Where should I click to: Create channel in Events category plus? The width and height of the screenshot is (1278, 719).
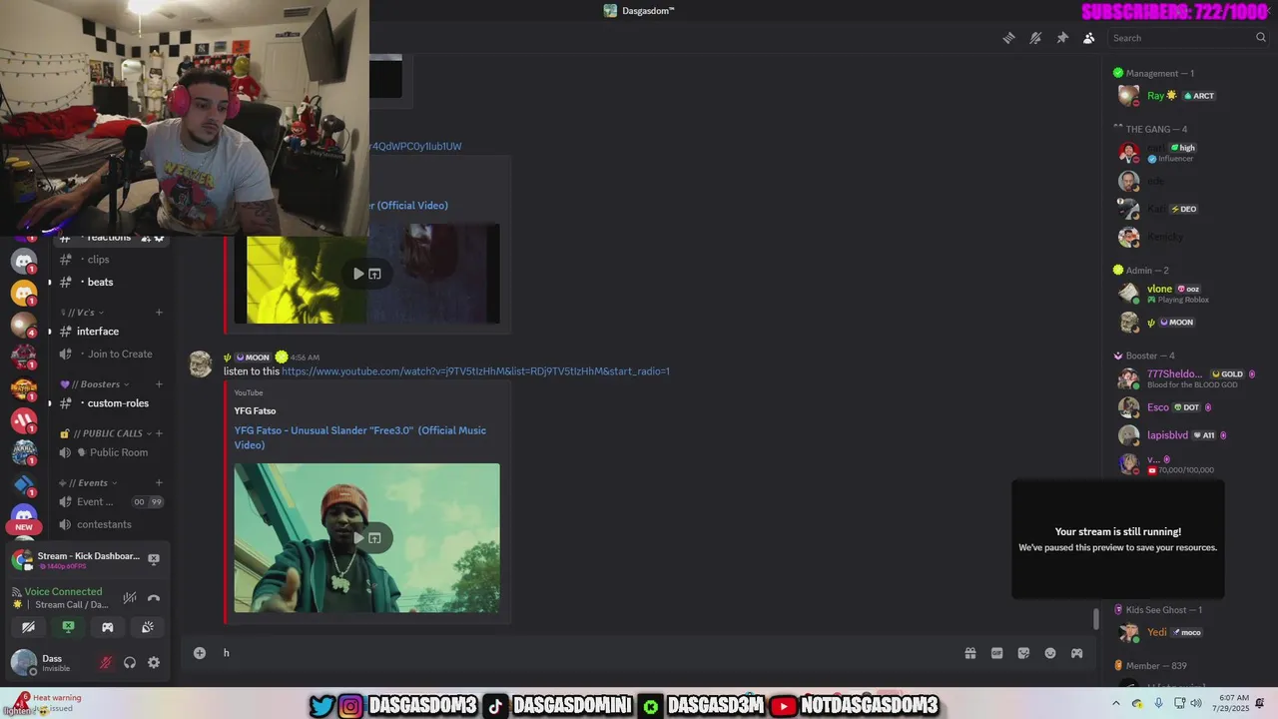click(x=159, y=483)
